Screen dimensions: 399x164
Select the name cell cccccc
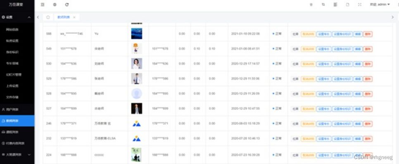click(x=99, y=155)
